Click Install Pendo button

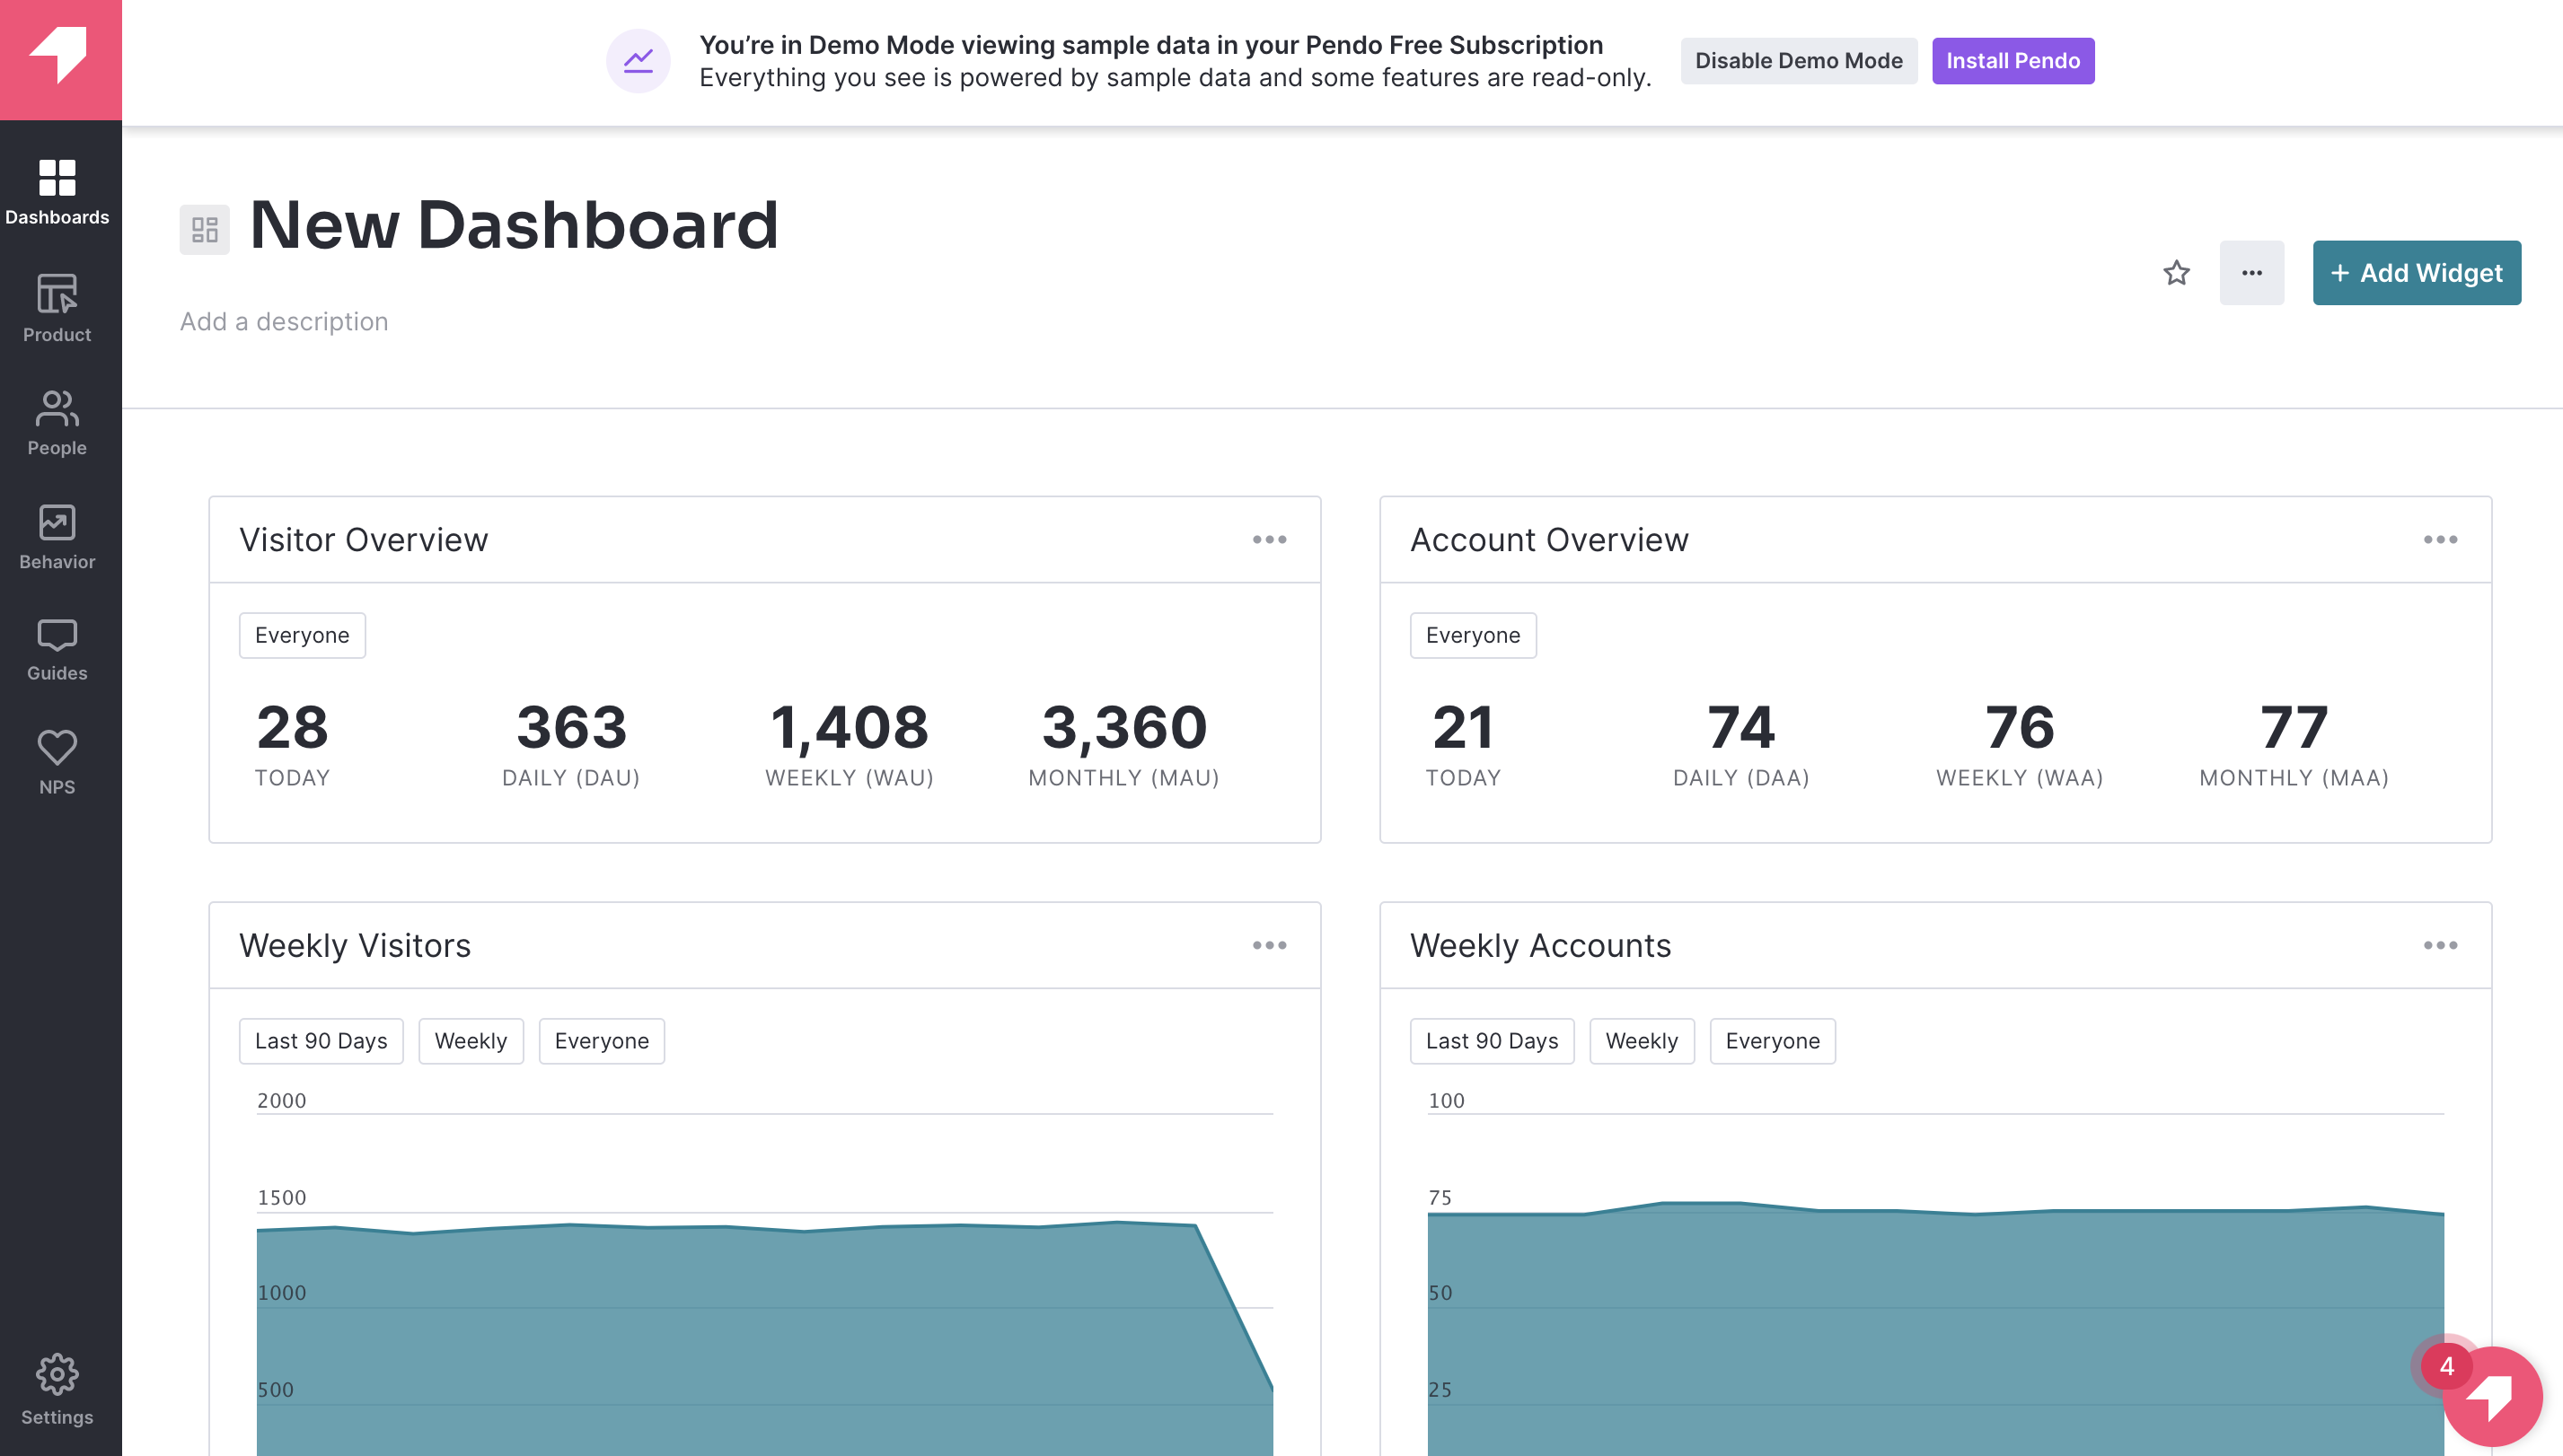2012,60
